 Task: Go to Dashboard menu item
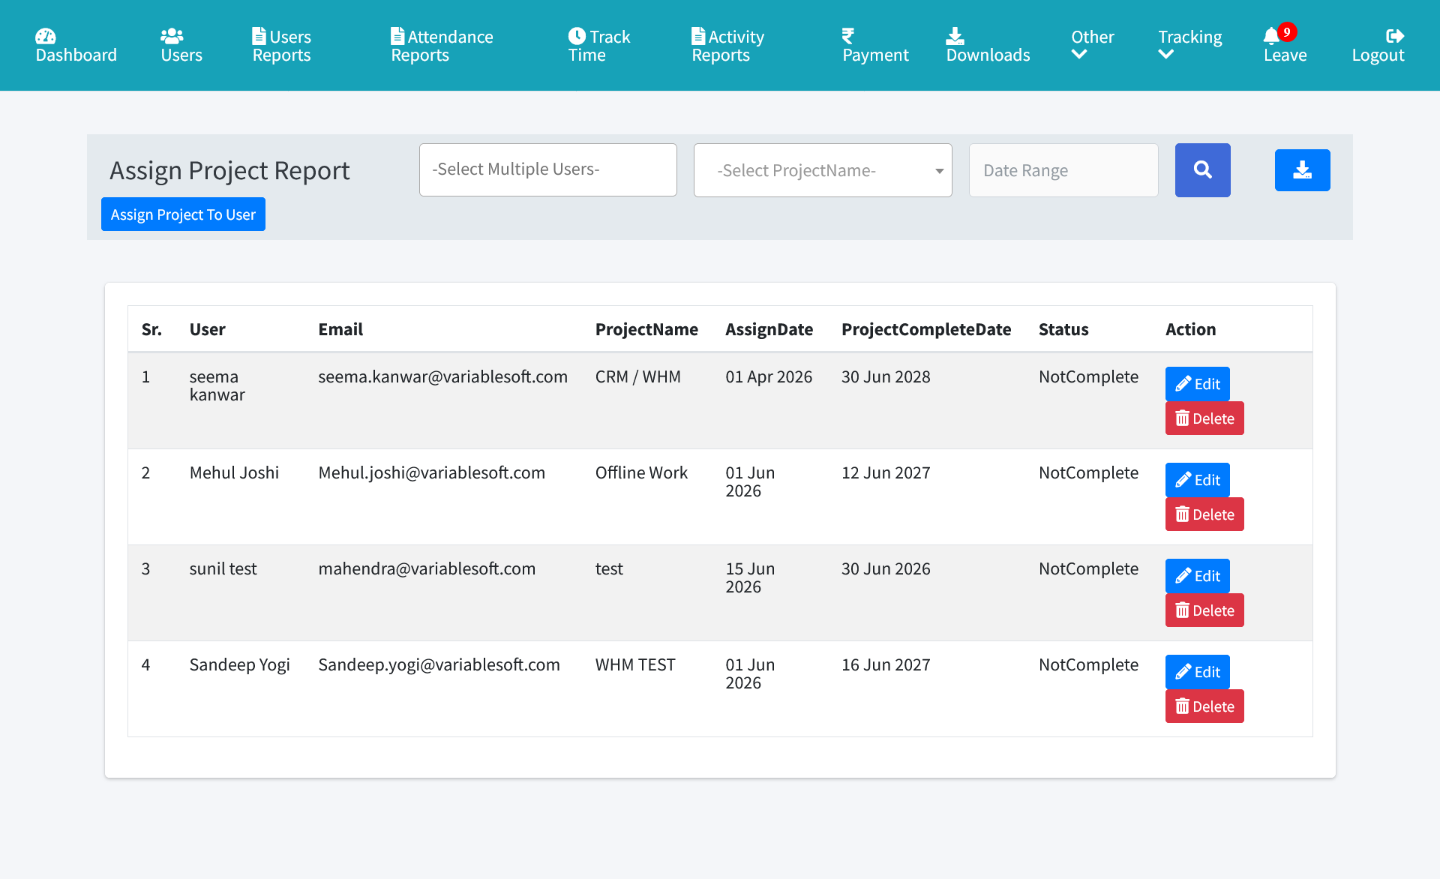pos(76,55)
